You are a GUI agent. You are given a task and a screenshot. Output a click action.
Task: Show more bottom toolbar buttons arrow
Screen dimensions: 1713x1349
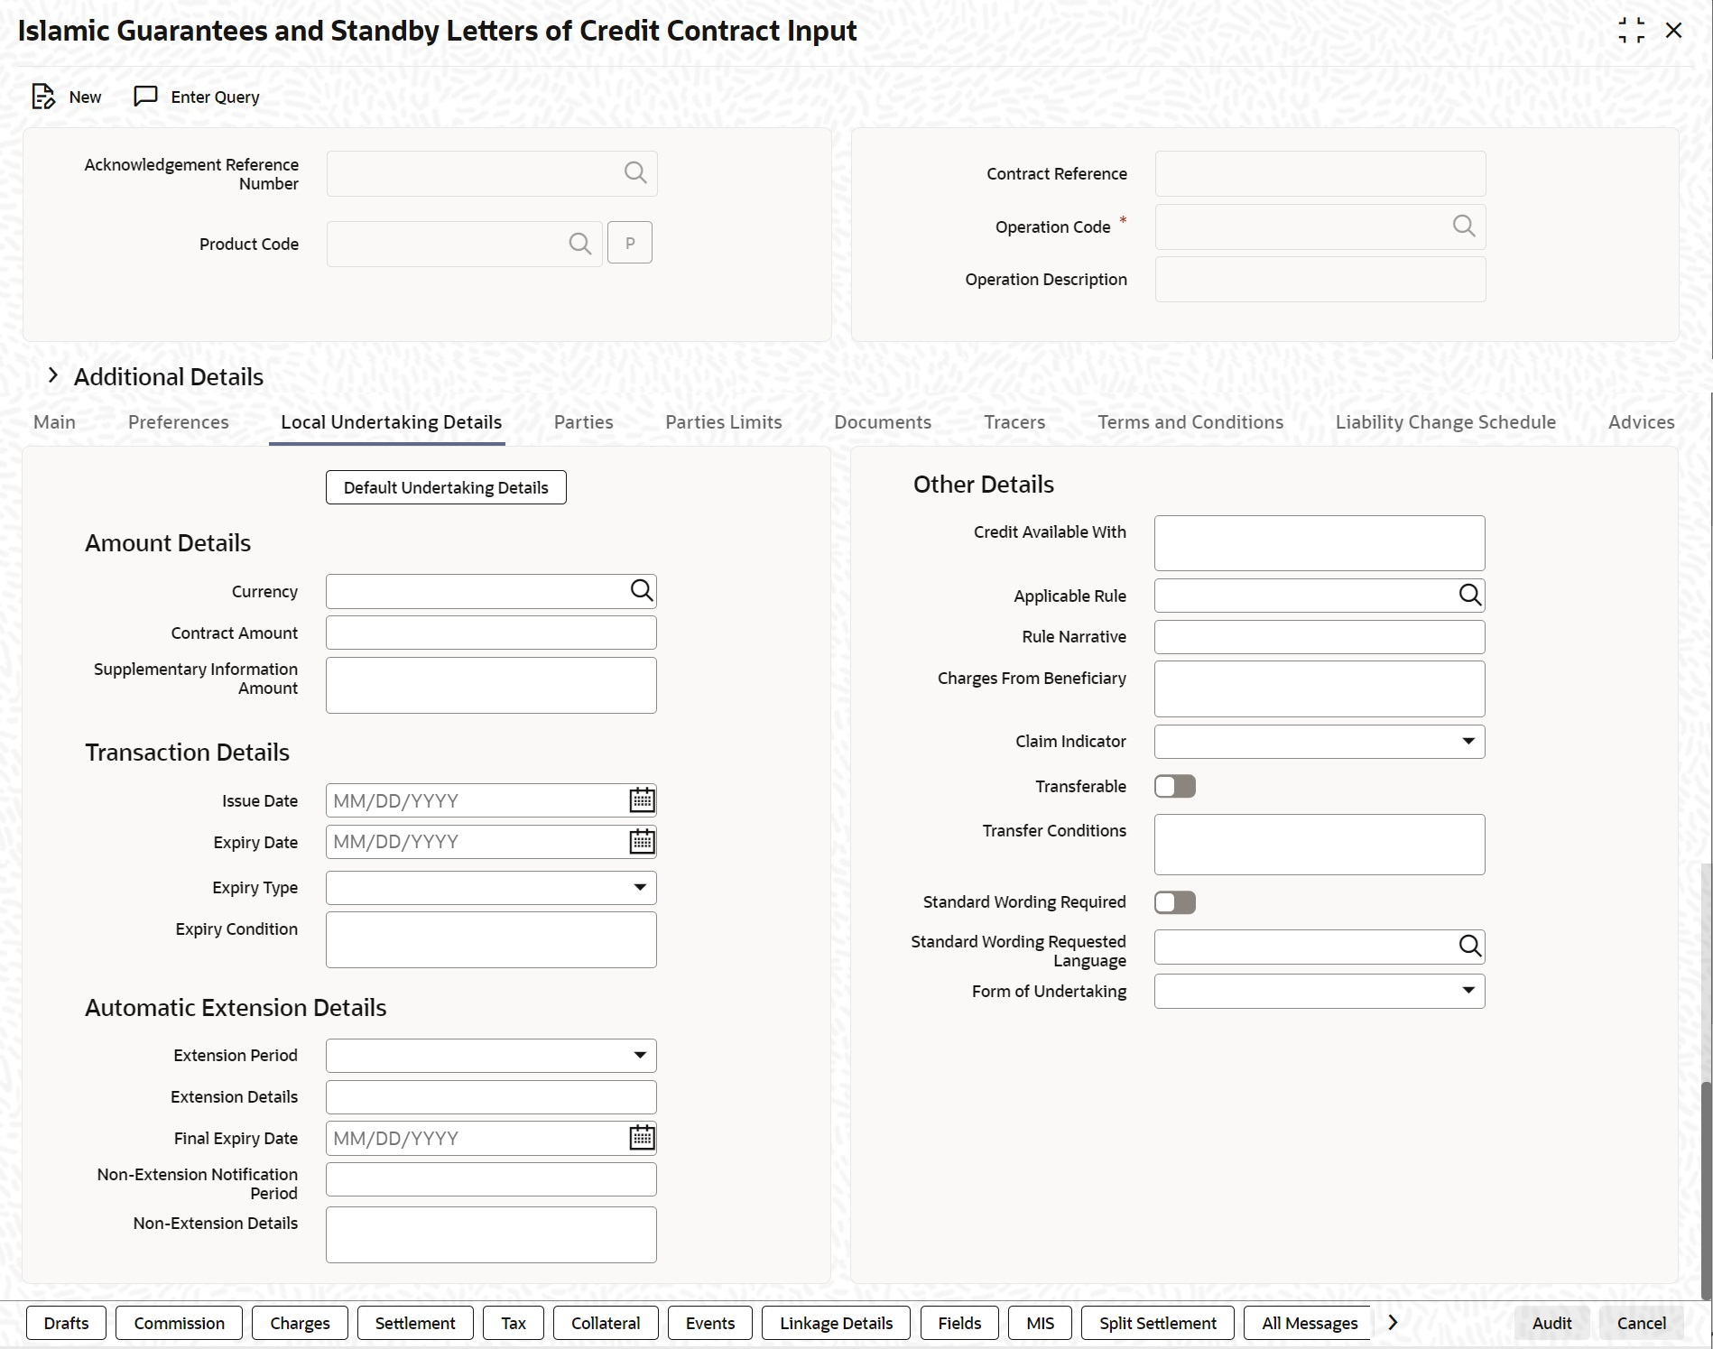tap(1393, 1323)
